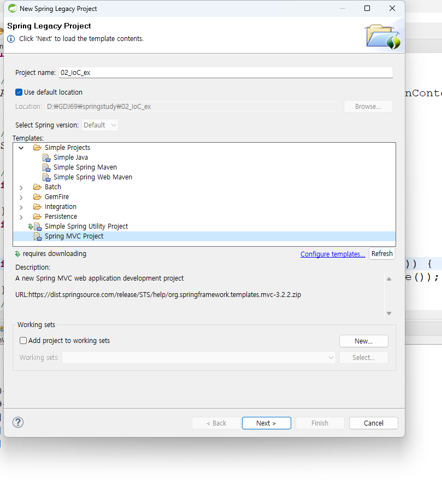The height and width of the screenshot is (489, 442).
Task: Click the Select working sets button
Action: 363,357
